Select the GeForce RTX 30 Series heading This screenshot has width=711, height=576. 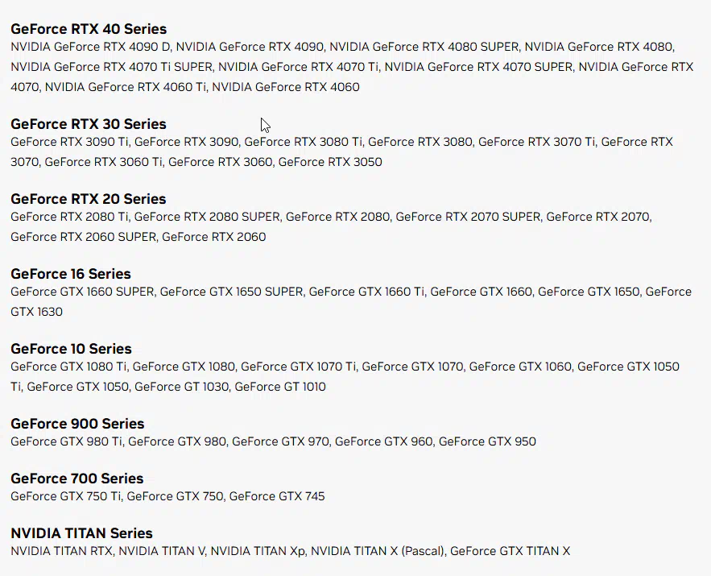point(89,124)
